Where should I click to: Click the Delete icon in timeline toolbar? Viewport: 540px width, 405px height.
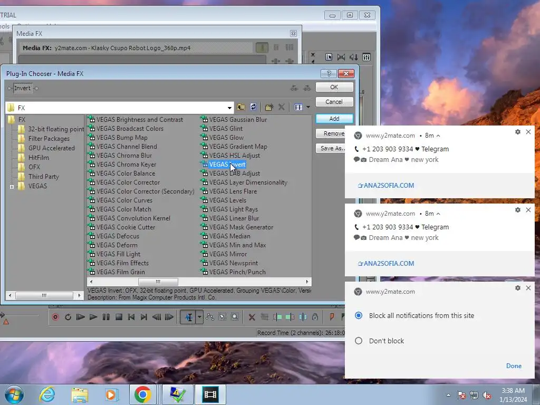tap(252, 317)
